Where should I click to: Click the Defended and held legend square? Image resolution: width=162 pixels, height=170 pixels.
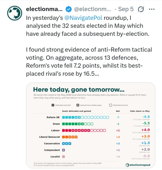(x=53, y=105)
